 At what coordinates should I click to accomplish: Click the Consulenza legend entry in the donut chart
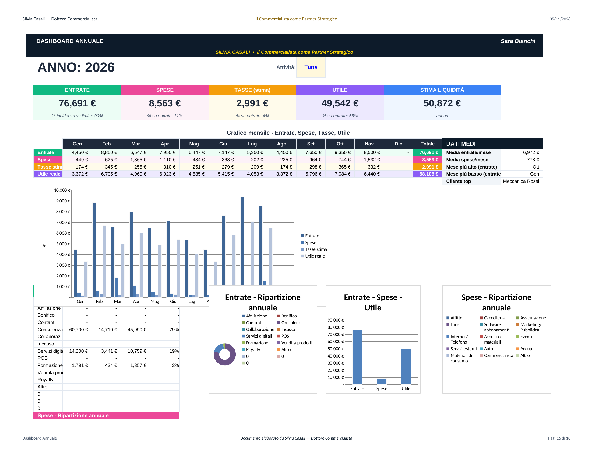click(290, 323)
